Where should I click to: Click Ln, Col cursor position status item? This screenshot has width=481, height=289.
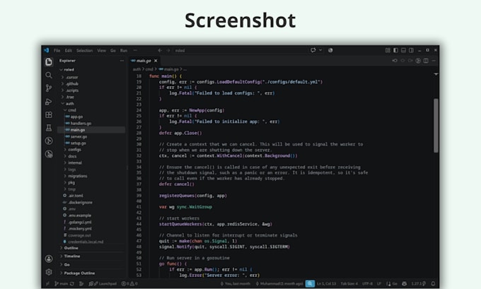[327, 284]
